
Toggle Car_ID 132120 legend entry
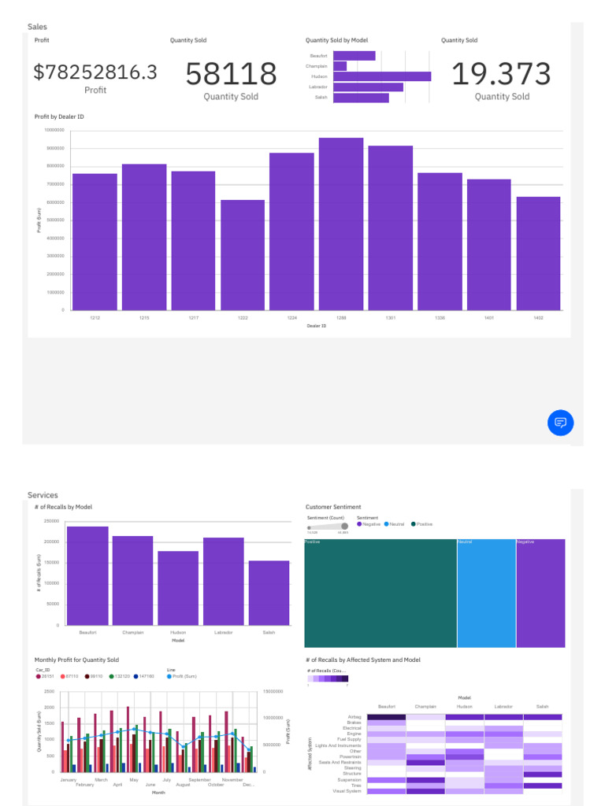(x=120, y=676)
